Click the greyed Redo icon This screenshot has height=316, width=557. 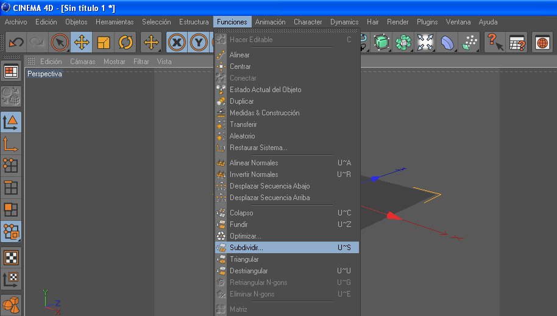click(37, 42)
